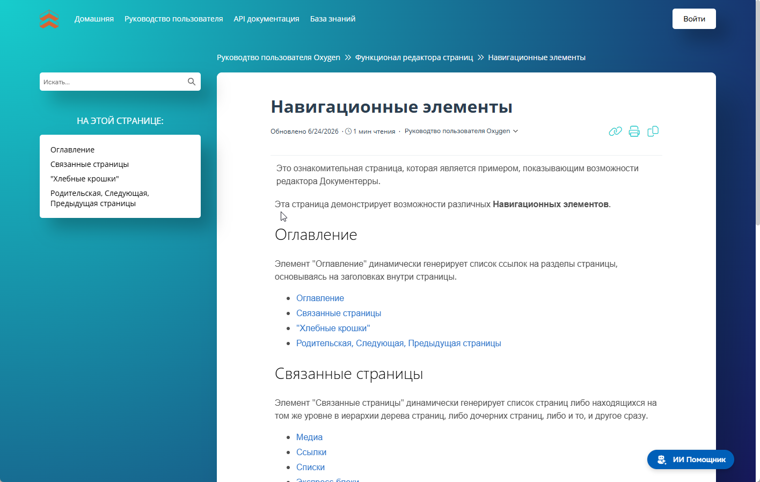
Task: Click the copy page icon
Action: [653, 131]
